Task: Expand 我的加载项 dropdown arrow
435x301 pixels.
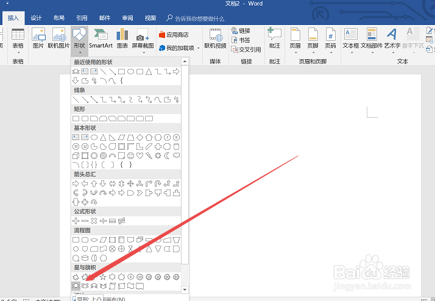Action: pyautogui.click(x=199, y=48)
